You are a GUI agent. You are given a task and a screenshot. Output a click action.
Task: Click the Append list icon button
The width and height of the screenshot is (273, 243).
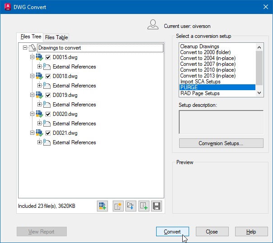144,206
